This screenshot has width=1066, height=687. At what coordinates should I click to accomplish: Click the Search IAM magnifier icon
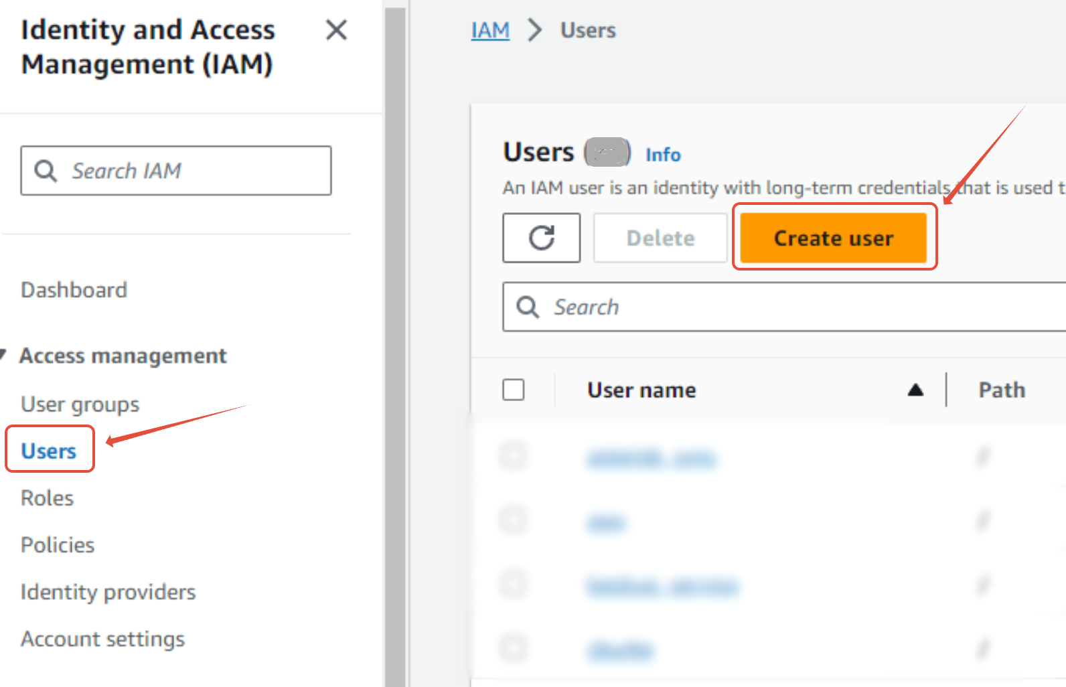coord(46,171)
